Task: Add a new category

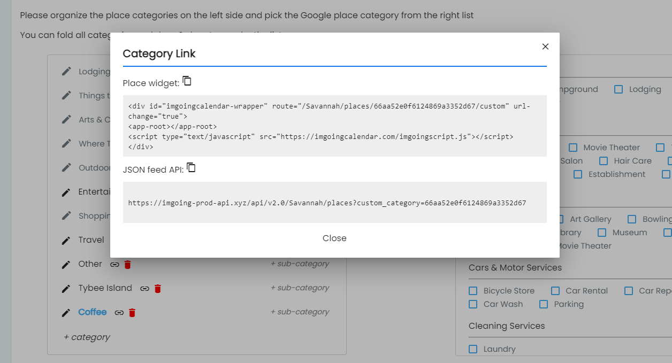Action: pyautogui.click(x=87, y=337)
